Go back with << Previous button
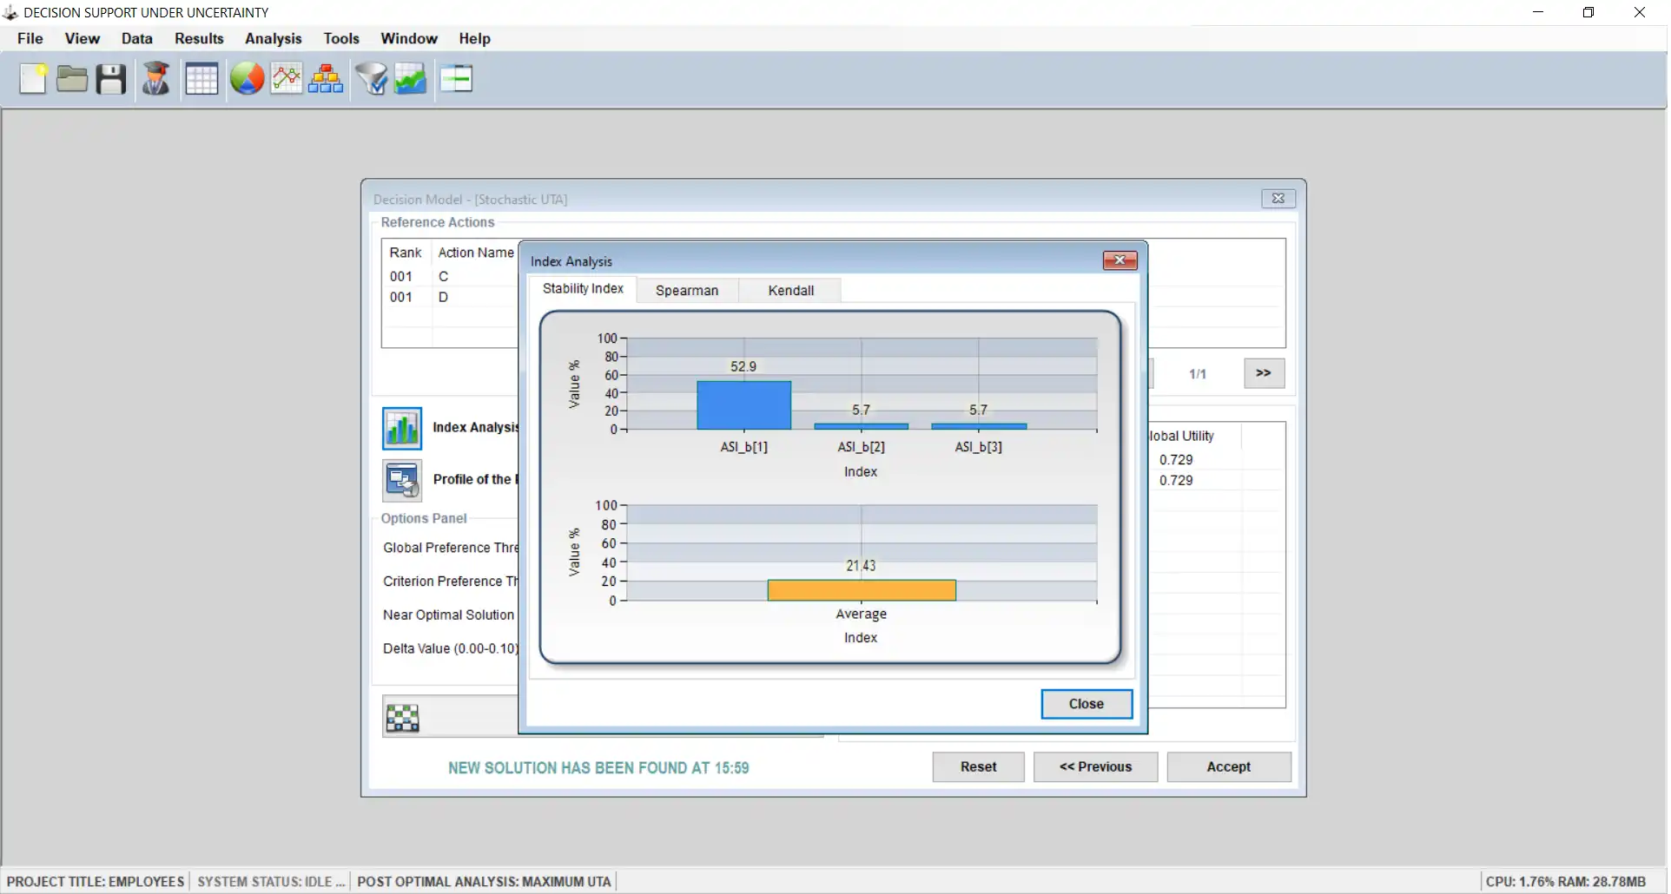This screenshot has width=1671, height=894. click(x=1096, y=767)
